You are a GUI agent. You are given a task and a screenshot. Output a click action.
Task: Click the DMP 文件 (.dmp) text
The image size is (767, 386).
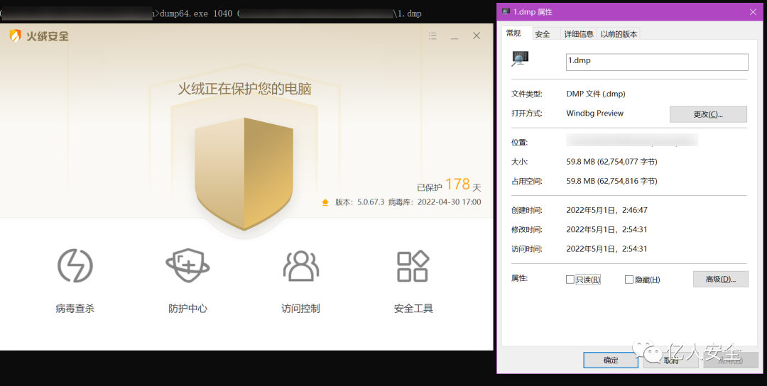point(596,94)
